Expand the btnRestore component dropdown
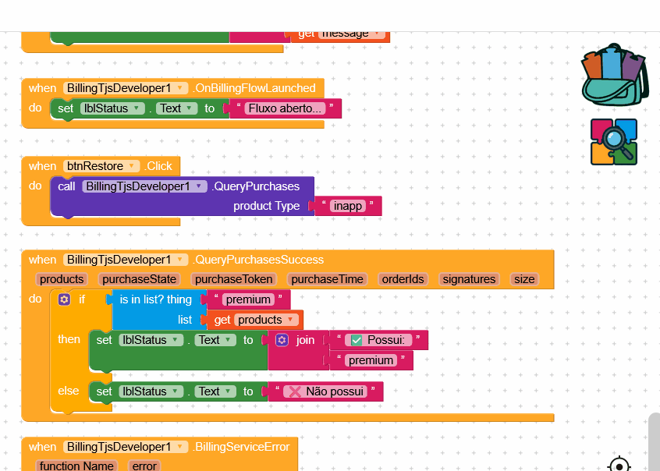660x471 pixels. click(x=132, y=166)
